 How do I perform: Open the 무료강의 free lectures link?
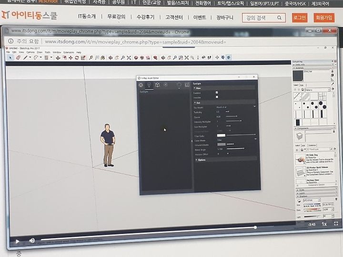coord(116,17)
